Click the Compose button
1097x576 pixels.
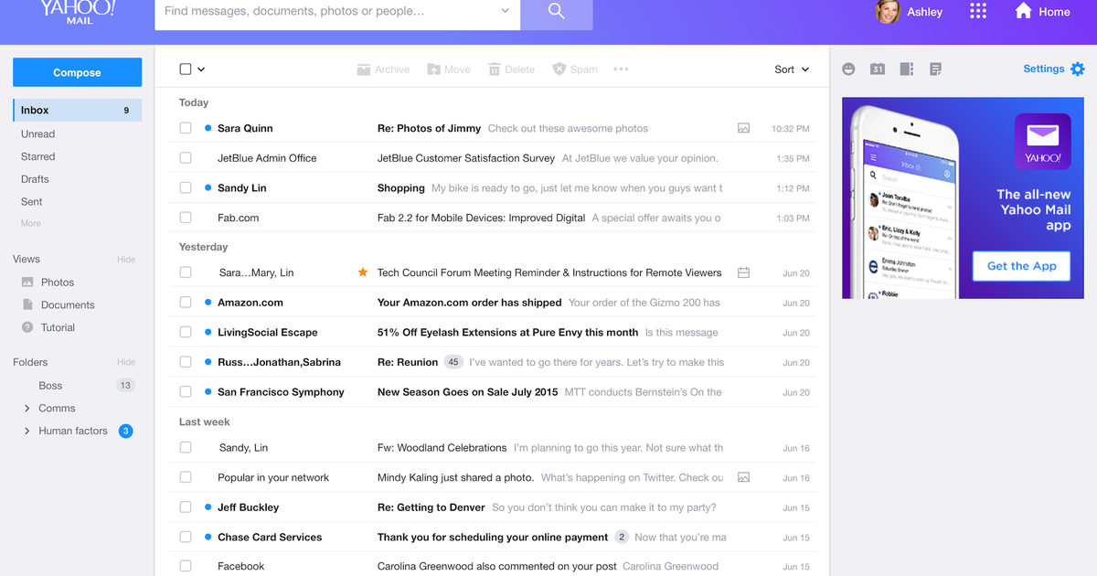(77, 72)
